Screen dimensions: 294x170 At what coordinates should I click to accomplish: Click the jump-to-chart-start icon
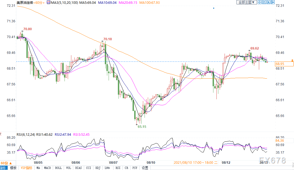[264, 2]
